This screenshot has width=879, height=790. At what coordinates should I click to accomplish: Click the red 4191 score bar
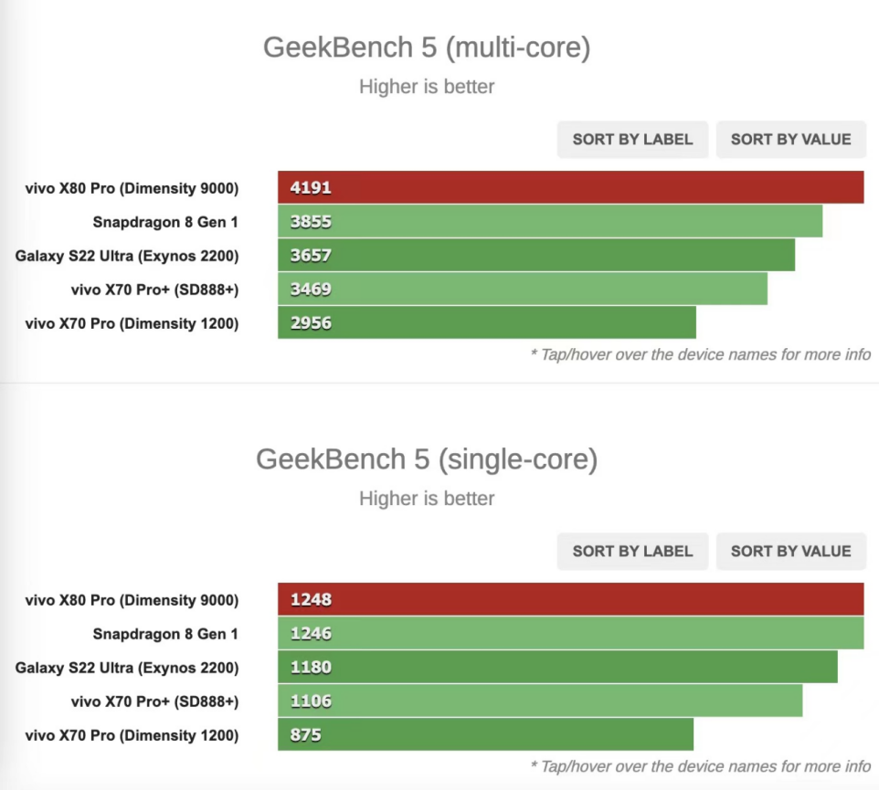571,187
